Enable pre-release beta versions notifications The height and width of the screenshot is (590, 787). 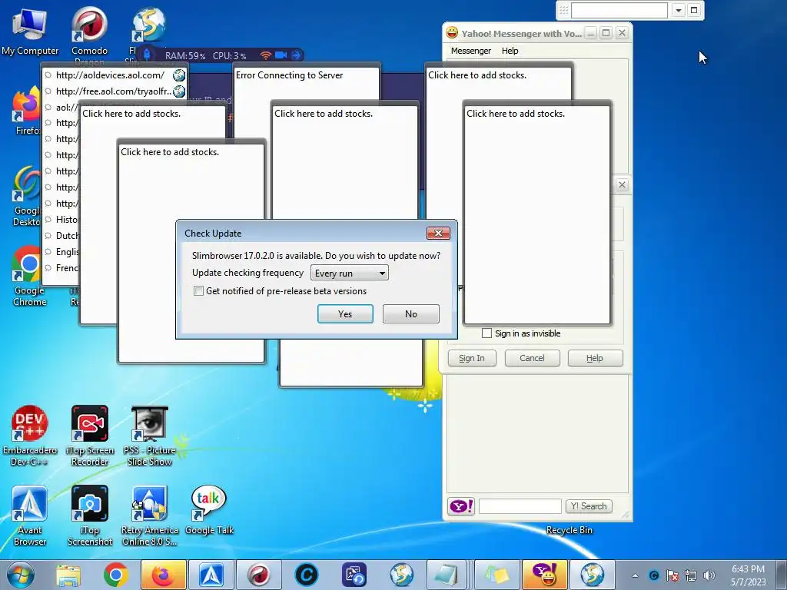(199, 291)
